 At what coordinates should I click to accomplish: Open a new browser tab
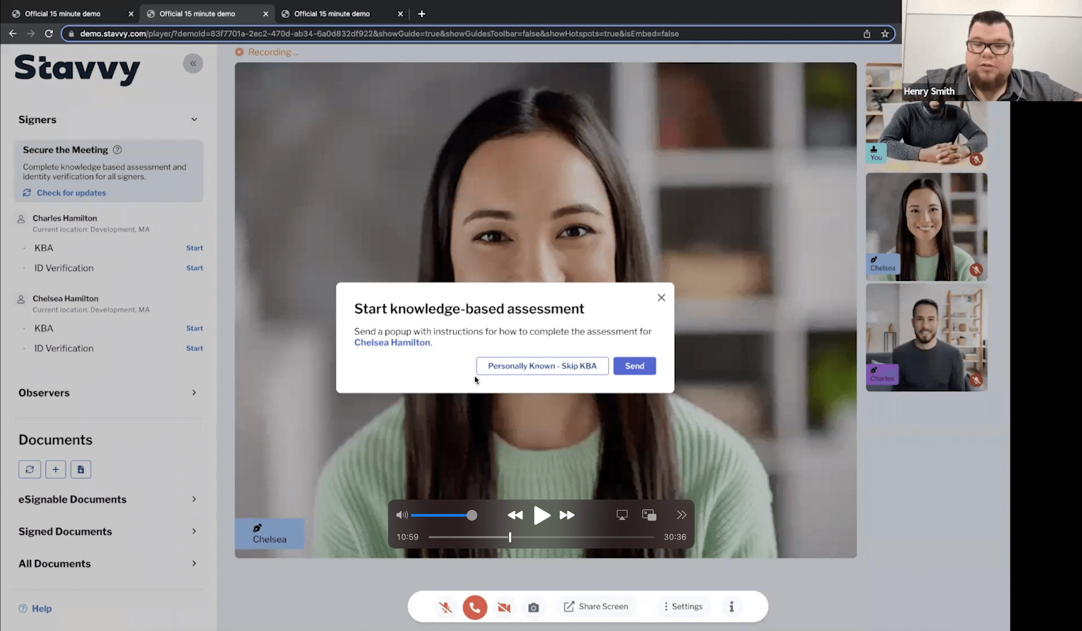click(422, 14)
